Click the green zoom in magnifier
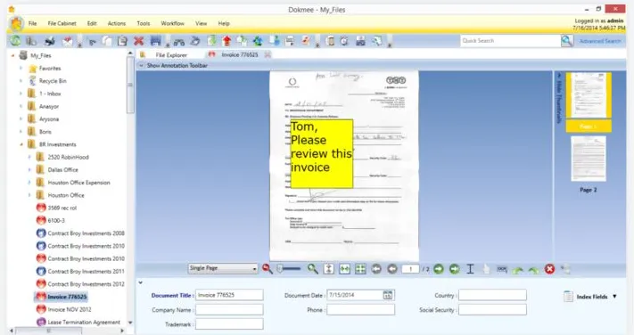This screenshot has width=634, height=335. (x=313, y=269)
